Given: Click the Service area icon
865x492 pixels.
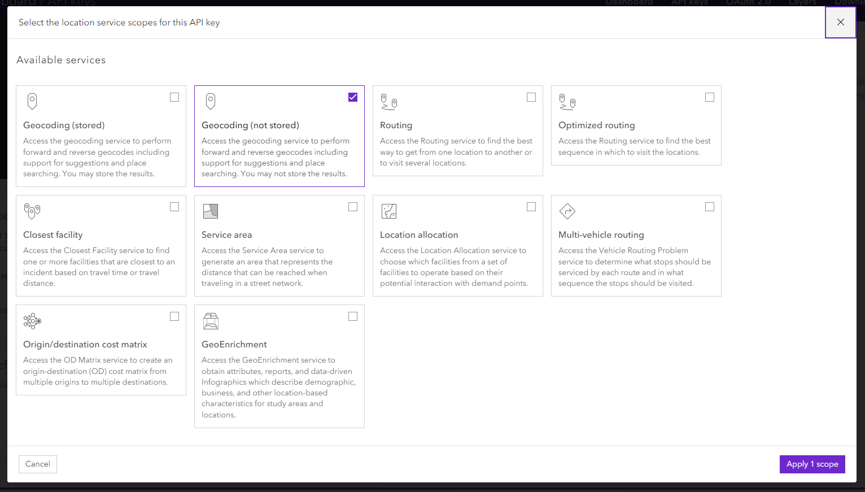Looking at the screenshot, I should [211, 211].
